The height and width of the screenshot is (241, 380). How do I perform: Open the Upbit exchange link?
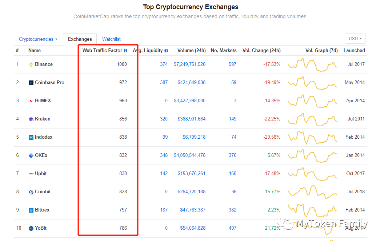point(41,174)
